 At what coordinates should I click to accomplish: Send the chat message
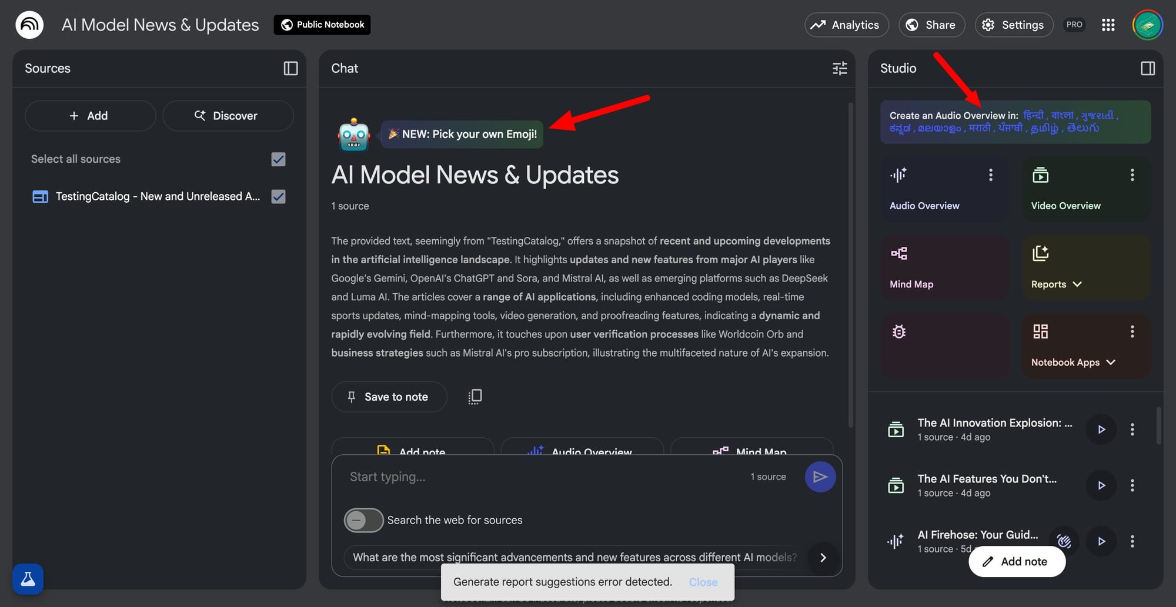(x=820, y=477)
